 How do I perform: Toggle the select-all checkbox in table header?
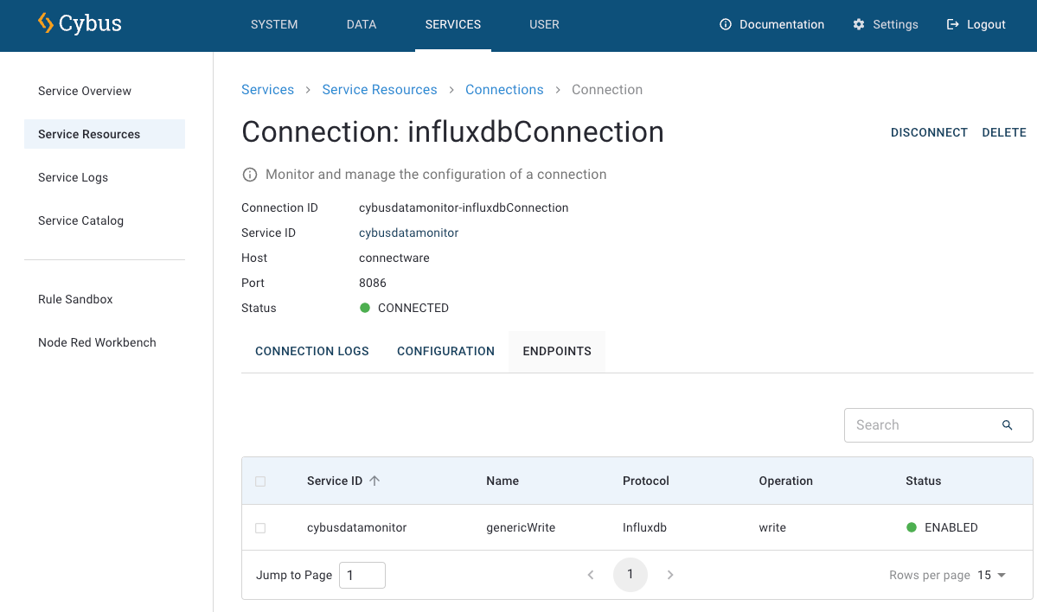260,481
